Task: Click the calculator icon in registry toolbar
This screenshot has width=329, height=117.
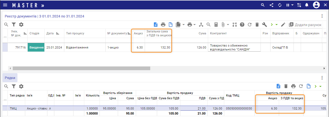Action: tap(216, 25)
